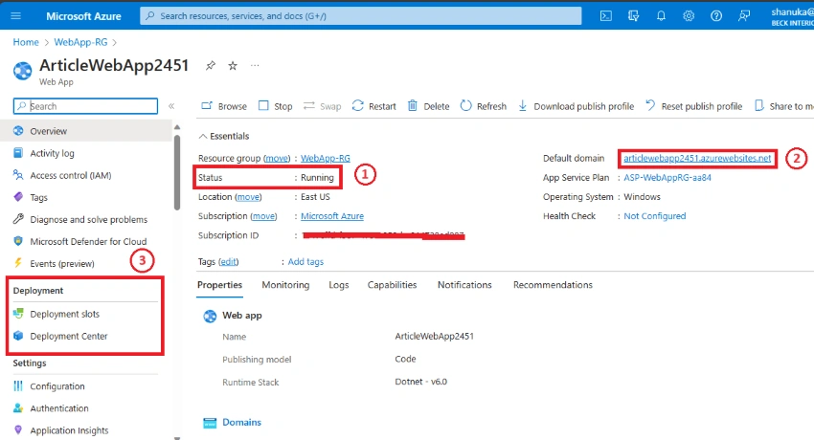This screenshot has height=440, width=814.
Task: Stop the web app
Action: pos(276,106)
